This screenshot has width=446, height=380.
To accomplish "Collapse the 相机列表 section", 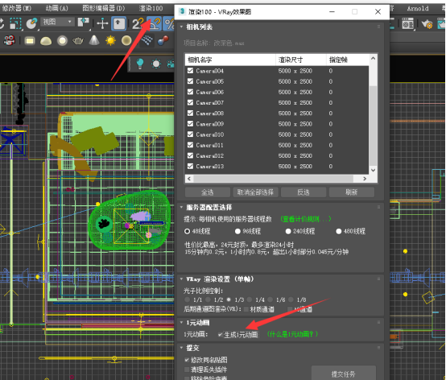I will coord(181,27).
